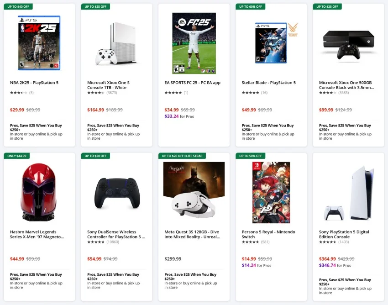Click the UP TO 60% OFF badge
Screen dimensions: 388x305
coord(250,7)
